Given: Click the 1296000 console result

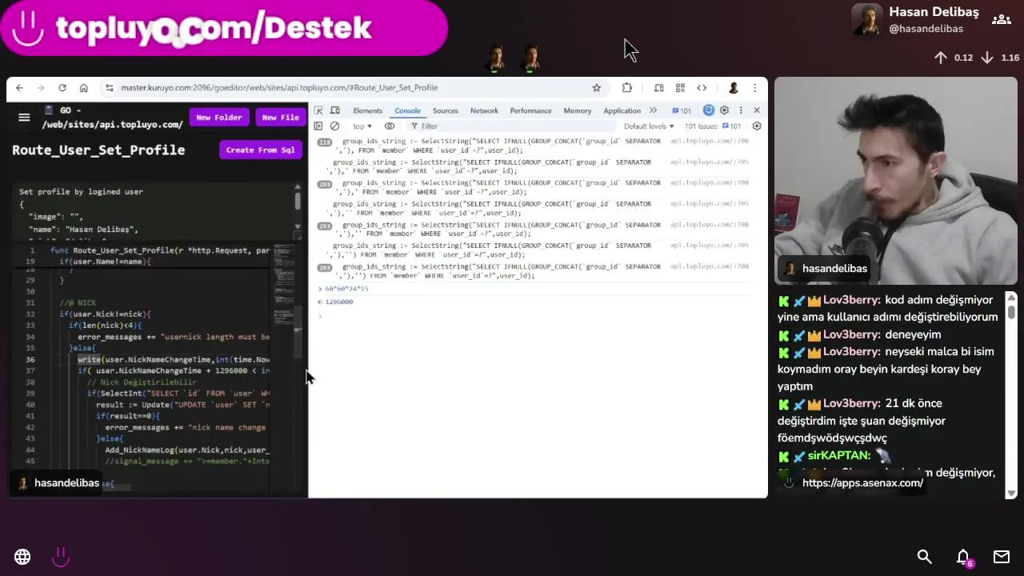Looking at the screenshot, I should (339, 302).
